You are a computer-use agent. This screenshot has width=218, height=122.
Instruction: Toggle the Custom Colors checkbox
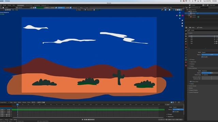point(191,82)
